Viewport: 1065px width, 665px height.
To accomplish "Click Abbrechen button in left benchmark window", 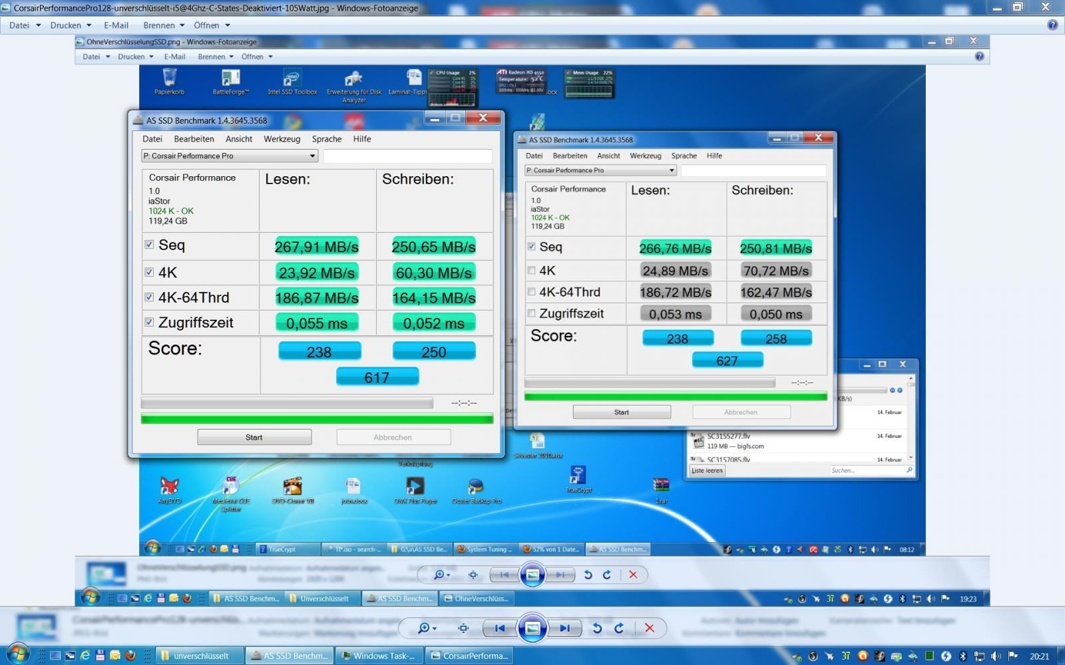I will click(x=393, y=437).
